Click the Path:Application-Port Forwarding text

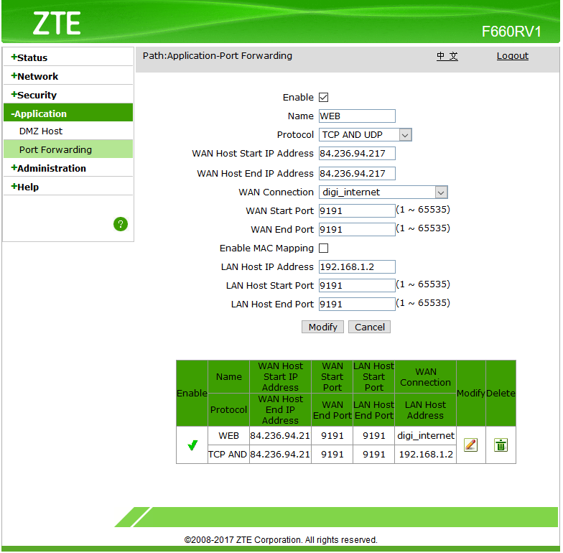[x=218, y=56]
